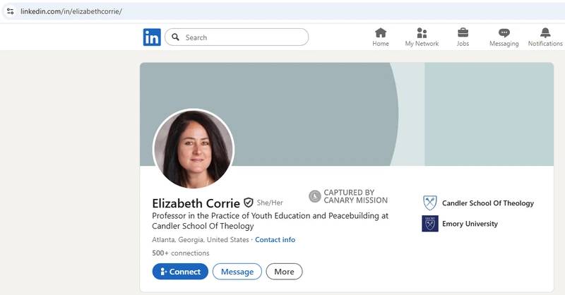Open the Notifications tab
Screen dimensions: 565x295
[x=545, y=37]
